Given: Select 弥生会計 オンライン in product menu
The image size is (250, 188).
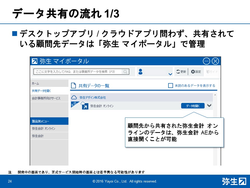Looking at the screenshot, I should 49,128.
